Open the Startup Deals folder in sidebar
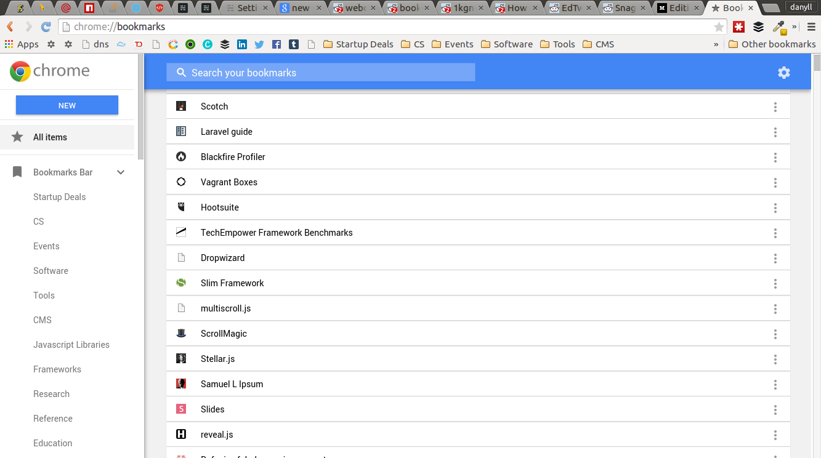Image resolution: width=821 pixels, height=458 pixels. [x=59, y=197]
